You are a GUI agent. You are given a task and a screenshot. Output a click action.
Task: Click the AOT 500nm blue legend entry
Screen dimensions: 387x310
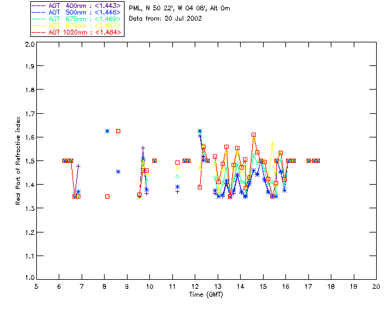(77, 12)
